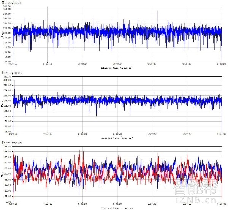
Task: Click the 284.00 label on the middle chart's axis
Action: 7,85
